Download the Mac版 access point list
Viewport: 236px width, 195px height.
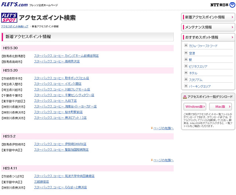click(221, 106)
